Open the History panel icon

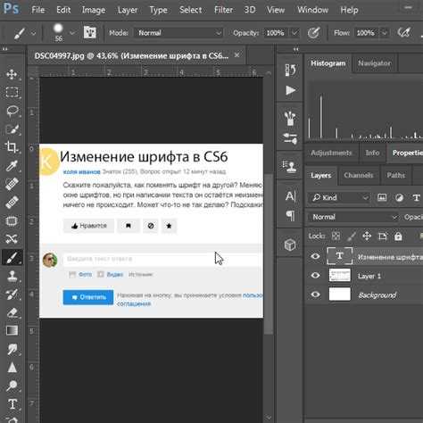point(290,70)
